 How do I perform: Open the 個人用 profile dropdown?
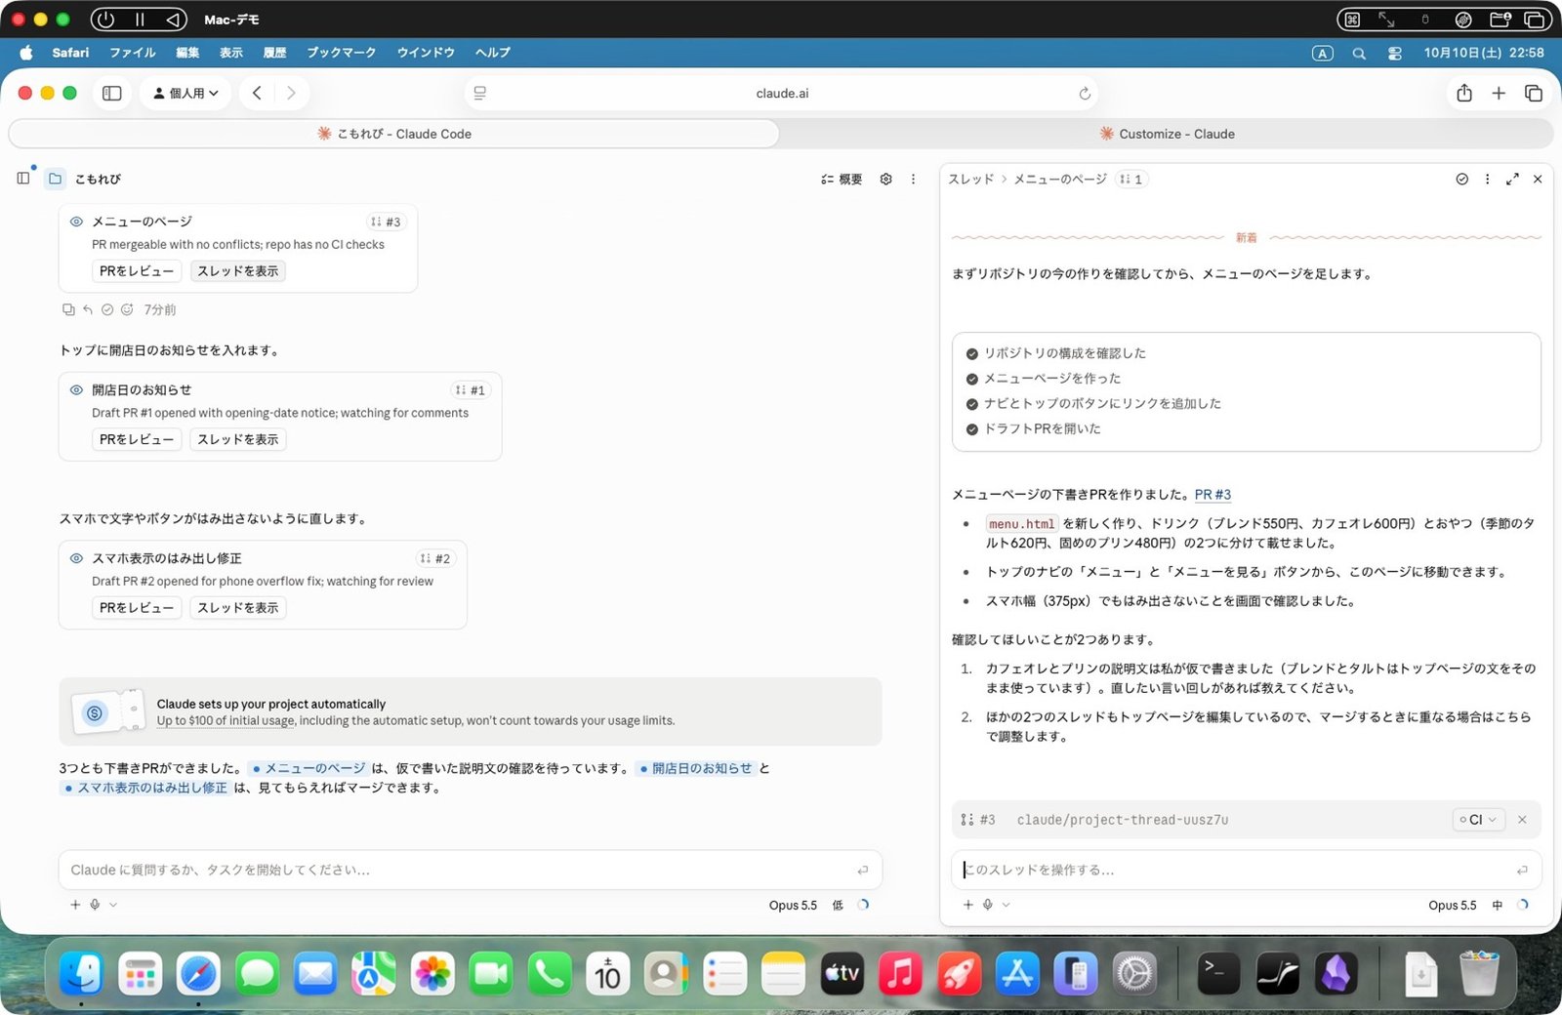click(185, 94)
